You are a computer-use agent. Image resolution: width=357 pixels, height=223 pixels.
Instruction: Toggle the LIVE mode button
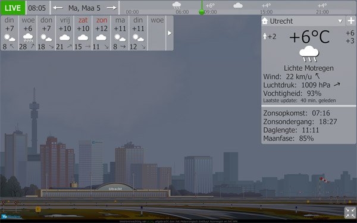click(12, 8)
